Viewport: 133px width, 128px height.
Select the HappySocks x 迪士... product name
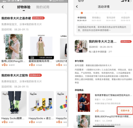[41, 118]
